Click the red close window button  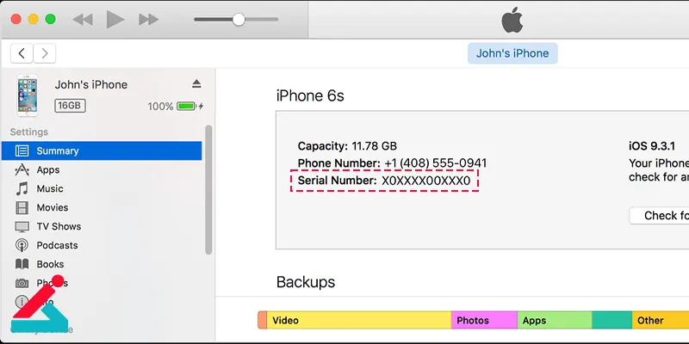pyautogui.click(x=16, y=19)
